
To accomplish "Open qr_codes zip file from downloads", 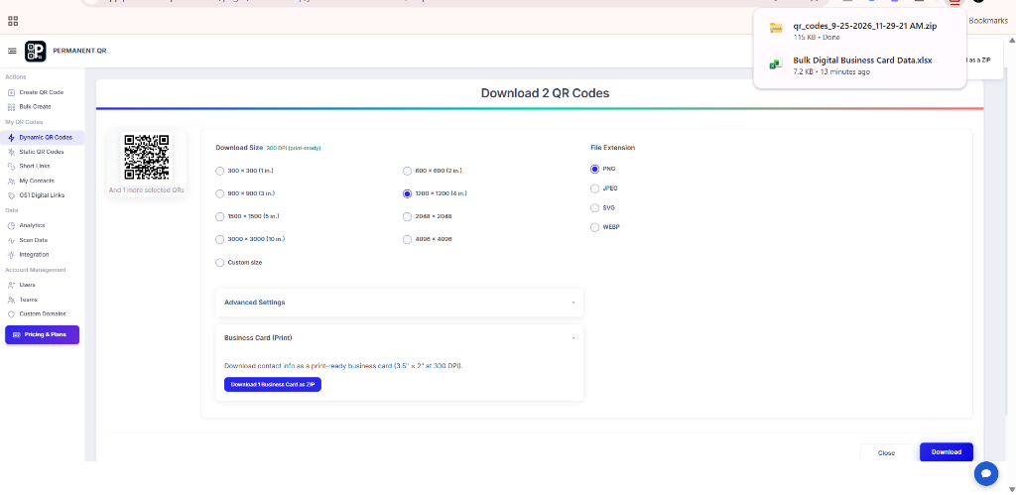I will (864, 27).
